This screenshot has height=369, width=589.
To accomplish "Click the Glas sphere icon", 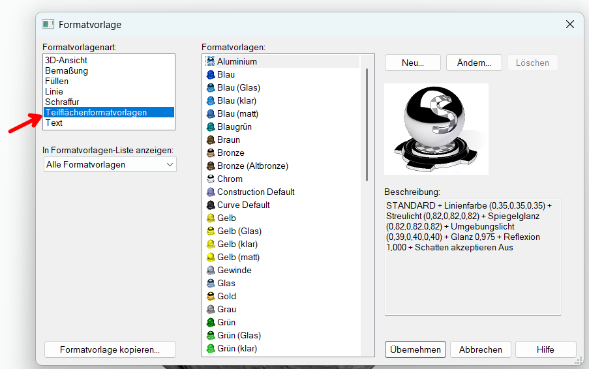I will (211, 283).
